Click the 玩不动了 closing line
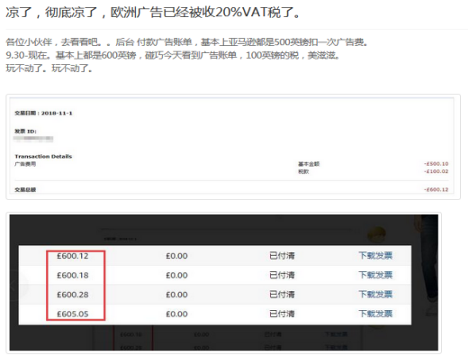 (x=50, y=68)
